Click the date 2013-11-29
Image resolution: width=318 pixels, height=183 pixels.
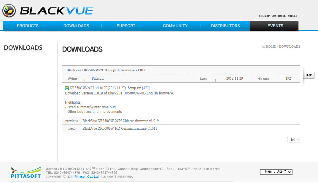pos(235,78)
